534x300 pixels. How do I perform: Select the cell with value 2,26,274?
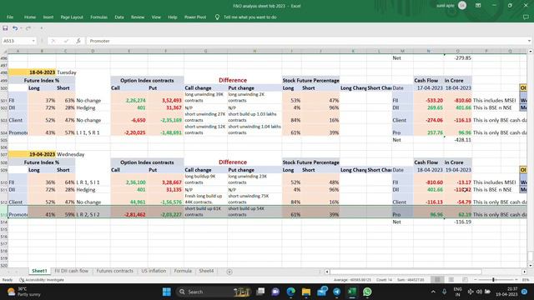pyautogui.click(x=129, y=97)
